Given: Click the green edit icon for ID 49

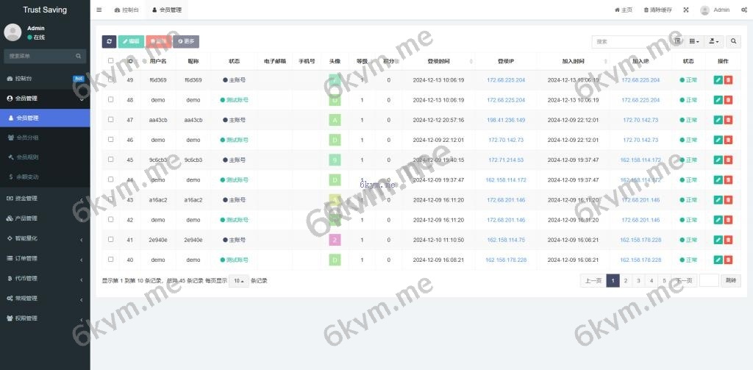Looking at the screenshot, I should 718,79.
